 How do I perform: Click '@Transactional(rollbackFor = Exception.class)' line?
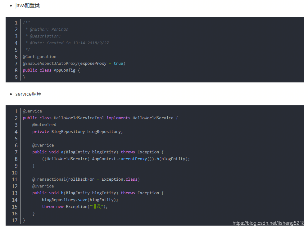click(x=86, y=179)
